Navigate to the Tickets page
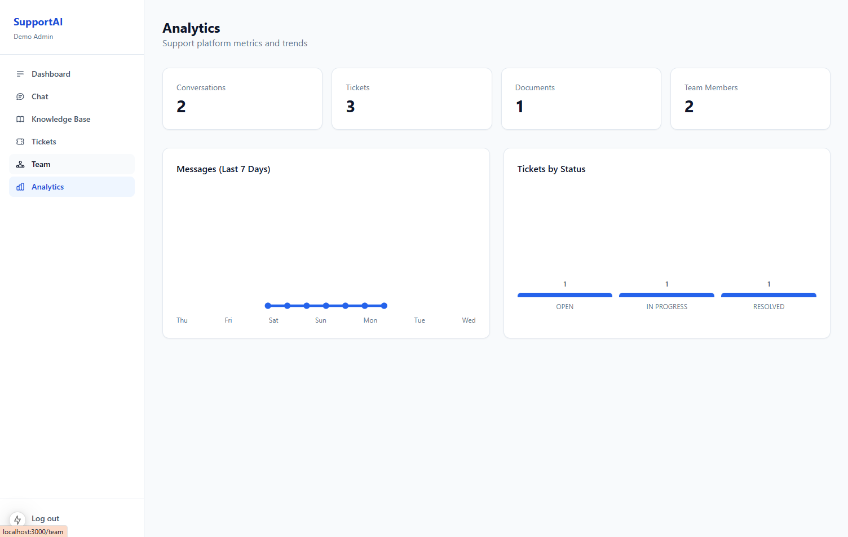Screen dimensions: 848x537 72,142
